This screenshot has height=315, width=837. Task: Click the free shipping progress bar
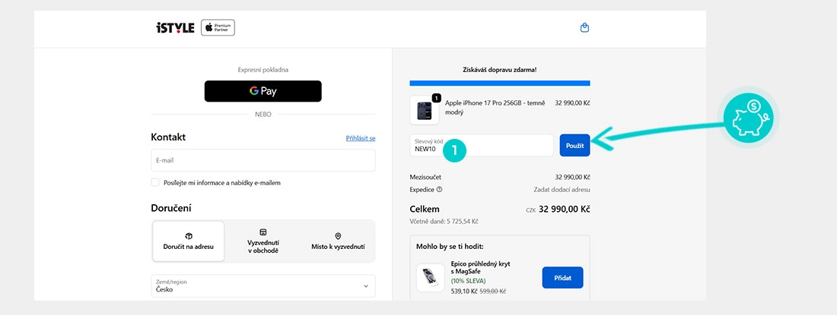(500, 83)
